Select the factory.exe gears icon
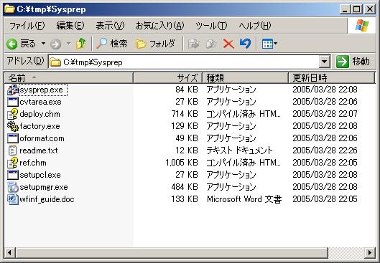 pyautogui.click(x=13, y=126)
